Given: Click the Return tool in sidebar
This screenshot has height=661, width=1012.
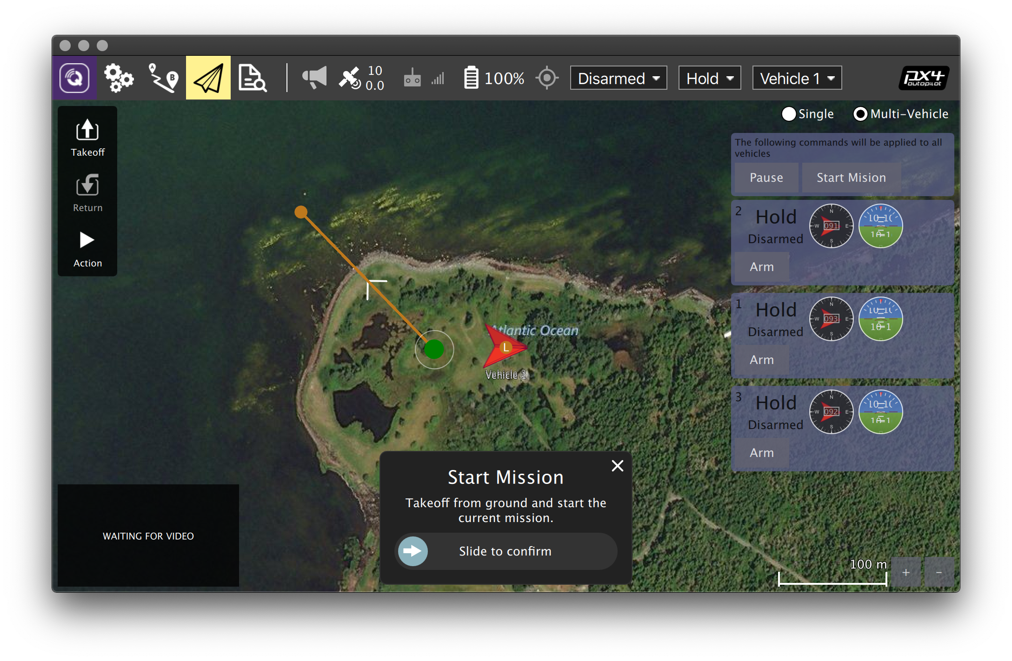Looking at the screenshot, I should tap(87, 193).
